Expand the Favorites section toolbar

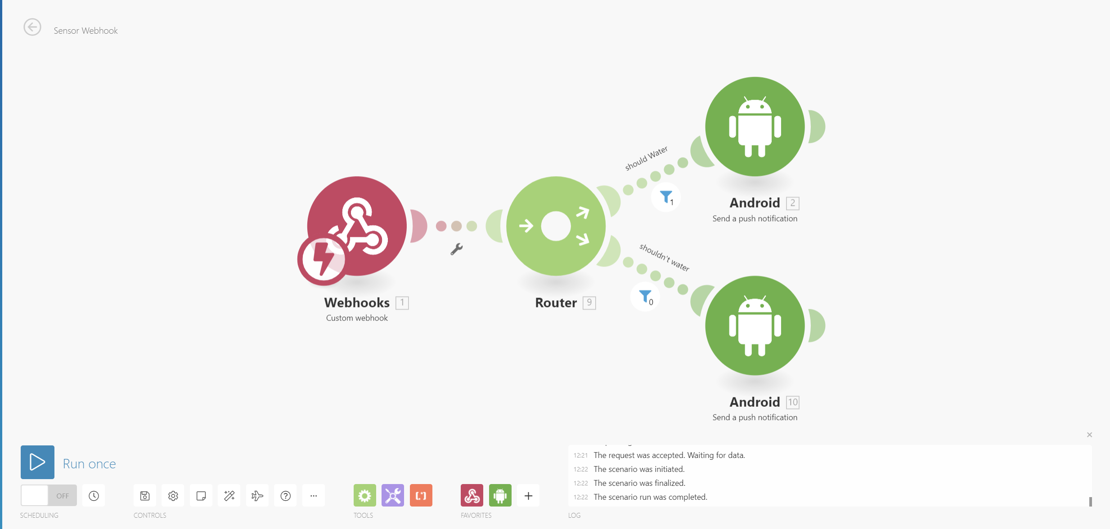[x=529, y=495]
